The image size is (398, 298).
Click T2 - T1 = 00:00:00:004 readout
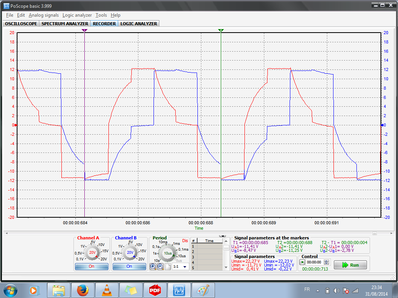344,243
